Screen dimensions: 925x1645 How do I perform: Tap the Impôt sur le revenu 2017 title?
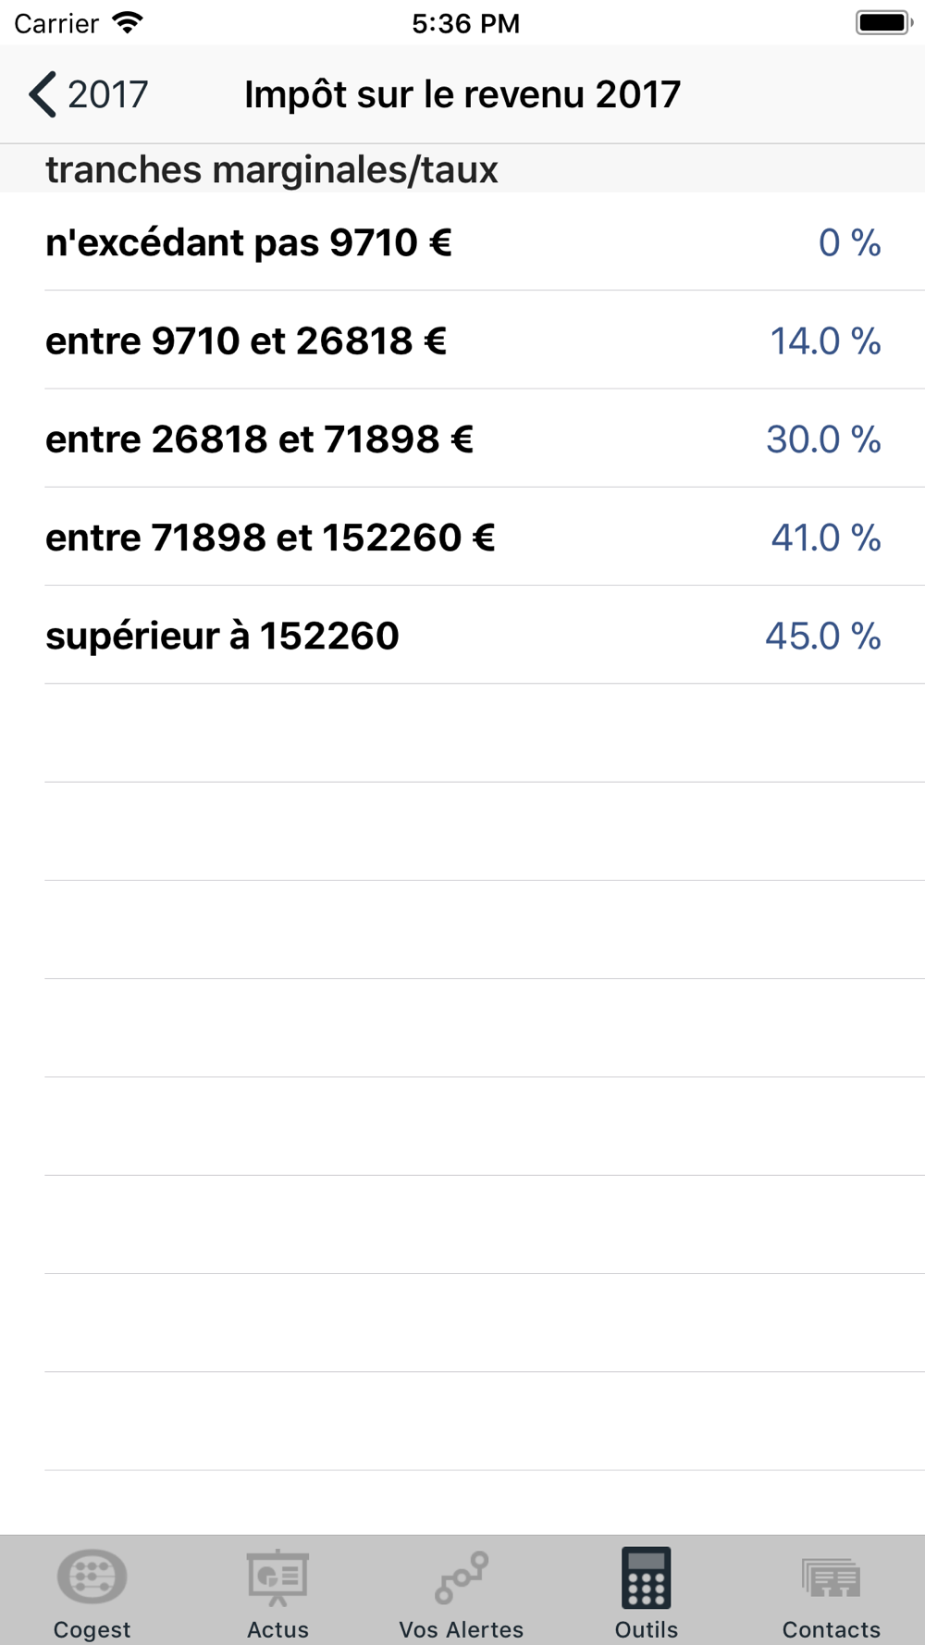[462, 94]
